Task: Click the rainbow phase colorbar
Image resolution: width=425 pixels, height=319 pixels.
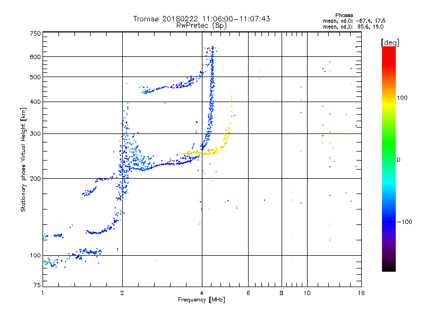Action: coord(389,158)
